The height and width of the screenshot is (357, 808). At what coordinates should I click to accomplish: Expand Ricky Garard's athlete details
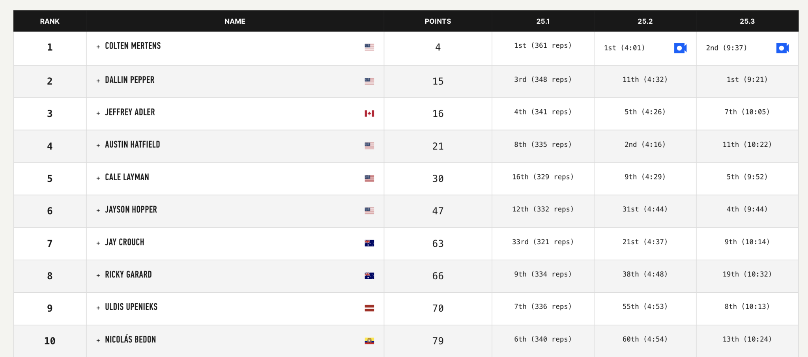[99, 275]
